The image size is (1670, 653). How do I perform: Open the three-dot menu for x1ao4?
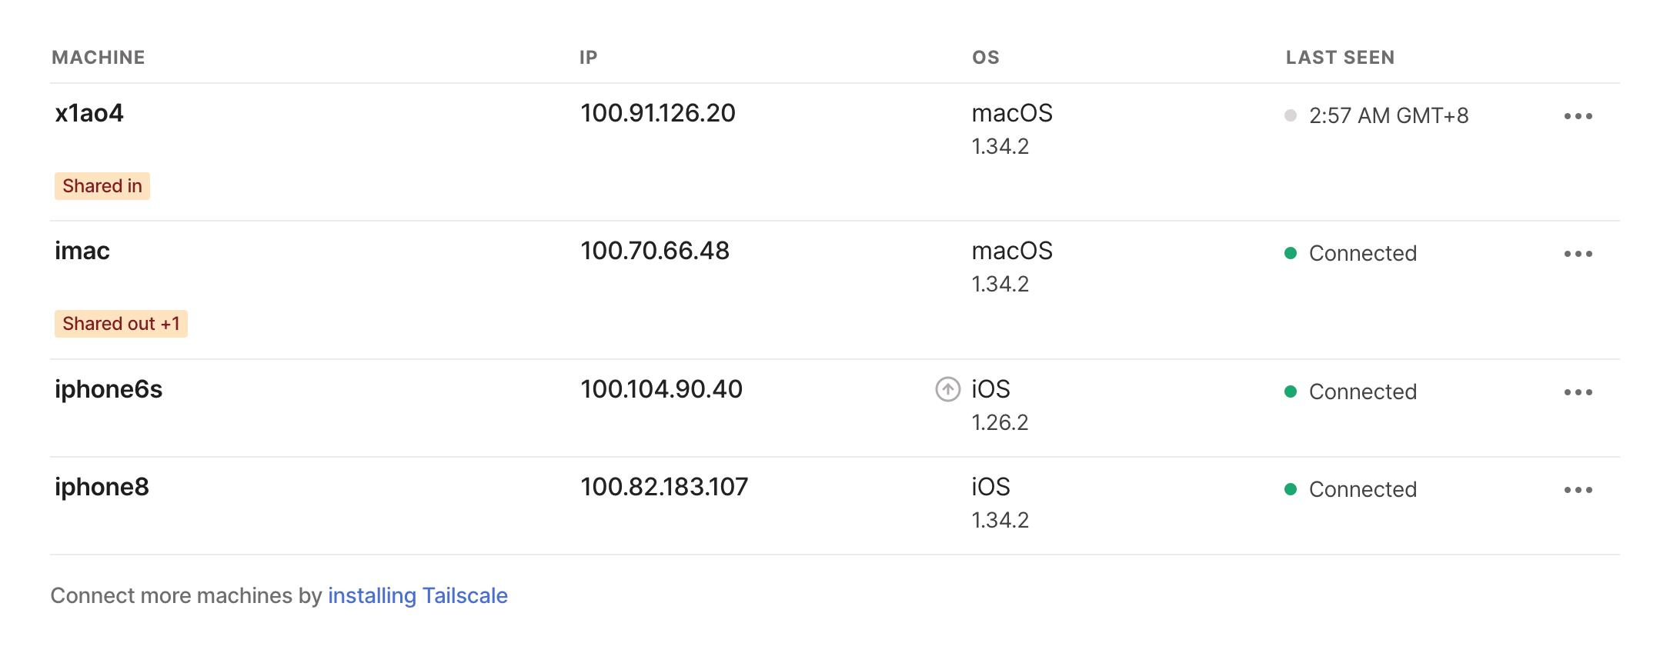tap(1578, 116)
